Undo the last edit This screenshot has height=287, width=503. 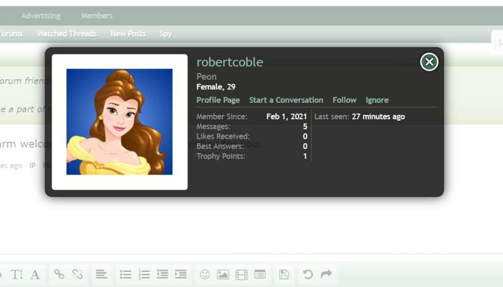coord(307,274)
